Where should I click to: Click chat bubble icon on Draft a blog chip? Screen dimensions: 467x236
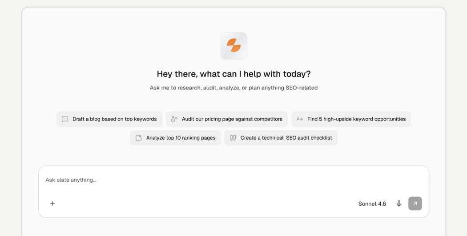(65, 119)
